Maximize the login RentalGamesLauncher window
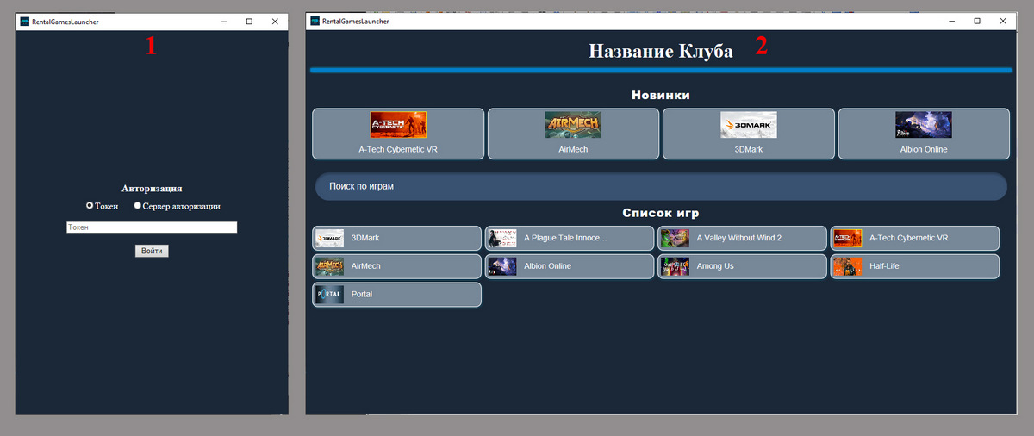 click(x=249, y=22)
